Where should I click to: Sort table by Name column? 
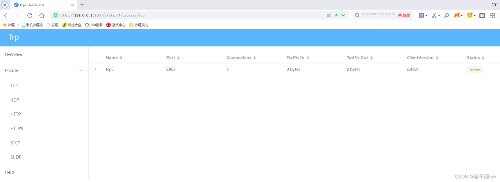[x=114, y=57]
